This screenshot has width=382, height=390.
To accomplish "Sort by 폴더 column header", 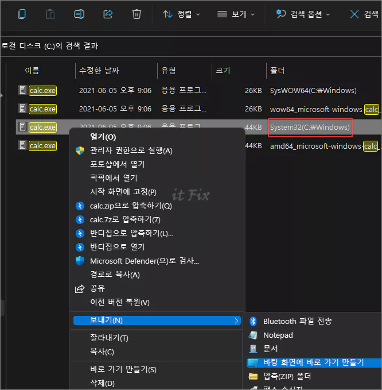I will tap(278, 71).
